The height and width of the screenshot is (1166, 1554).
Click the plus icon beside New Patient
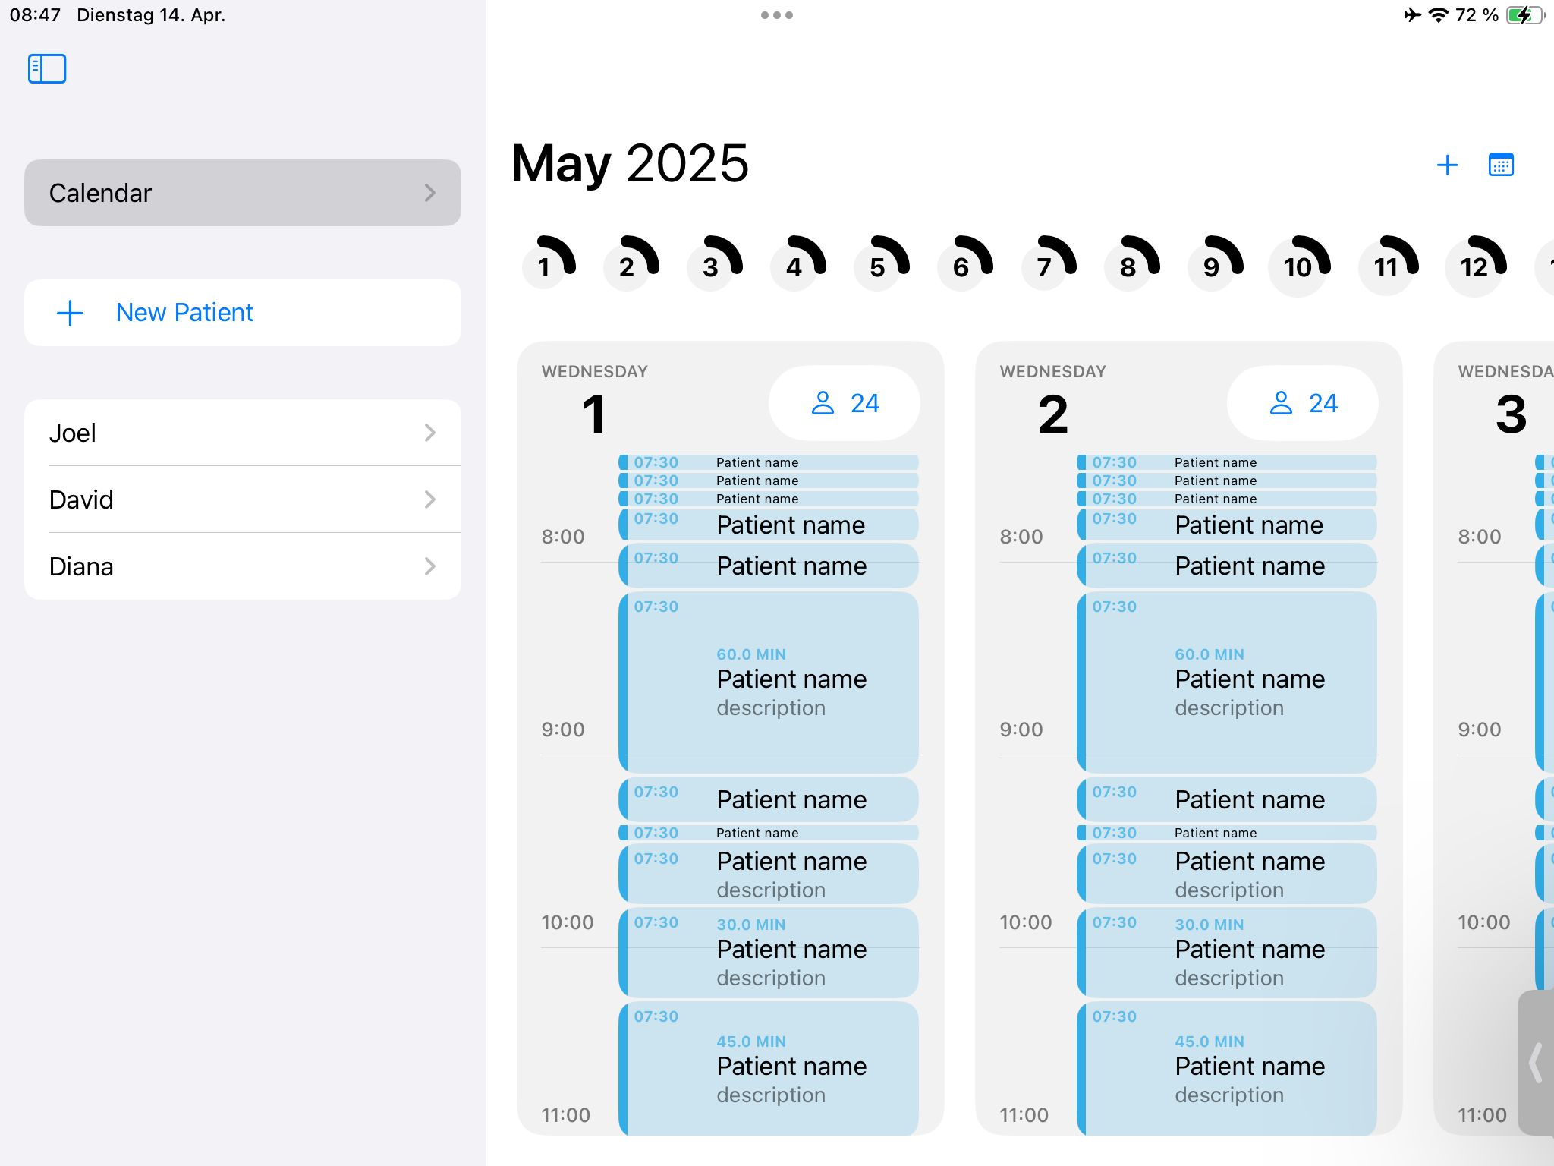pos(71,313)
